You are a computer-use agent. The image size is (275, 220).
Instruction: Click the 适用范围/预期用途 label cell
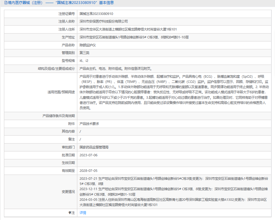[41, 92]
